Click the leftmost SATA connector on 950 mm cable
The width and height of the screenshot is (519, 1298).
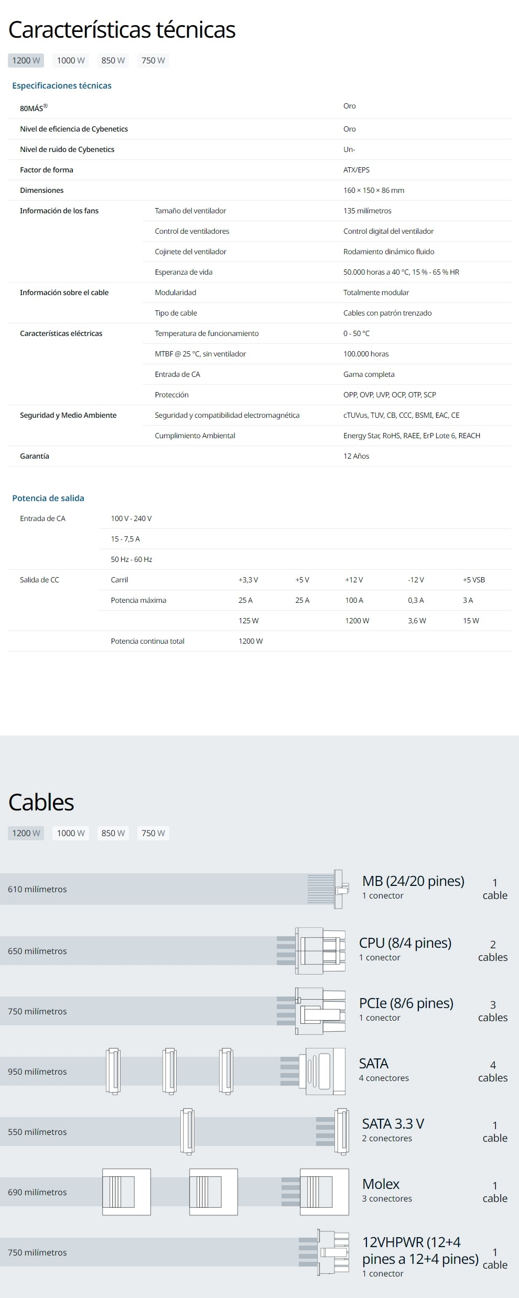click(113, 1071)
